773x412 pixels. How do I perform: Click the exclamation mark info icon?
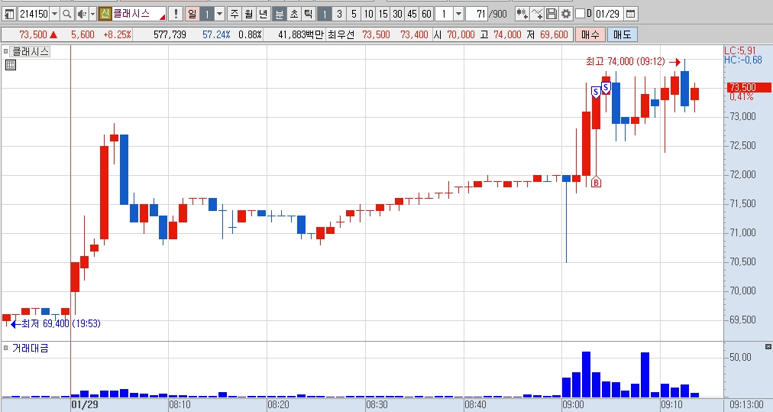pos(175,14)
